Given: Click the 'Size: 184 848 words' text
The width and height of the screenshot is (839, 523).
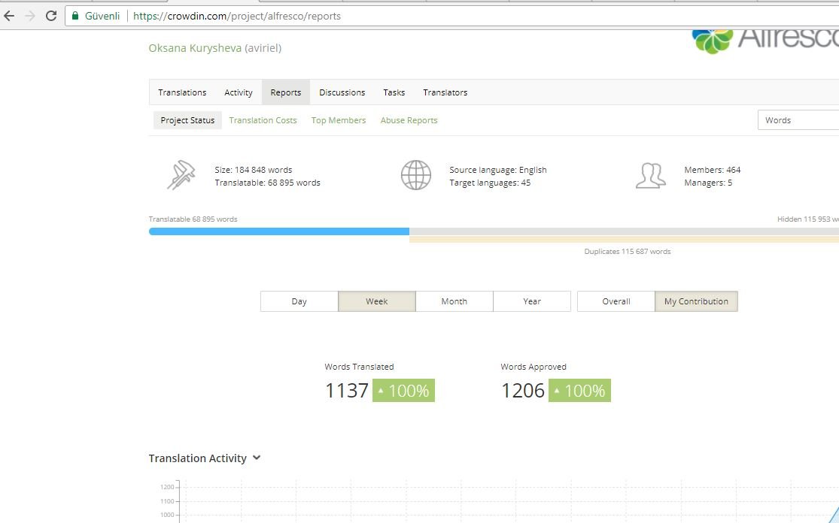Looking at the screenshot, I should (253, 170).
